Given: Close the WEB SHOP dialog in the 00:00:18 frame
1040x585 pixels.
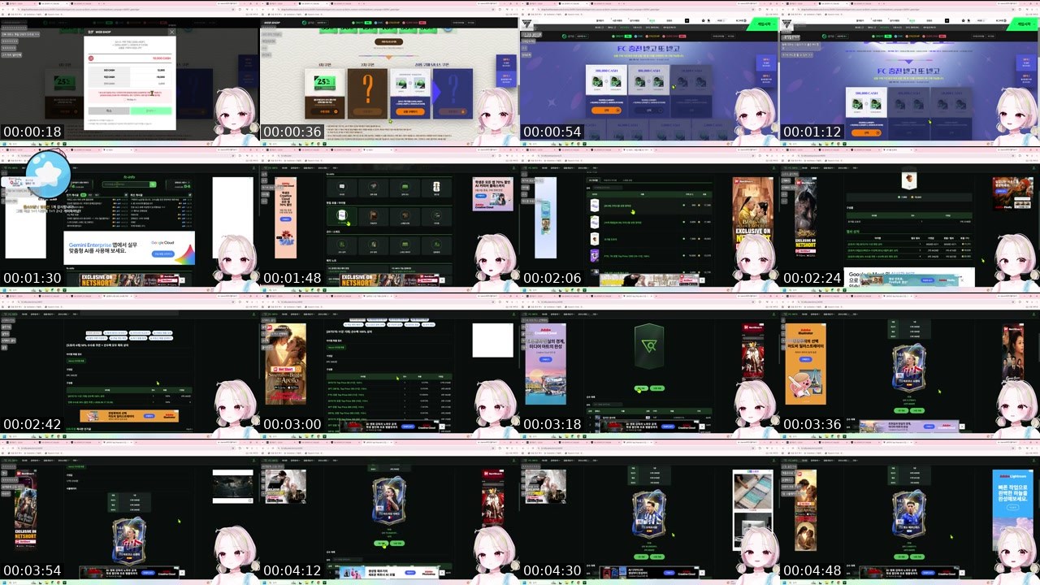Looking at the screenshot, I should click(171, 32).
